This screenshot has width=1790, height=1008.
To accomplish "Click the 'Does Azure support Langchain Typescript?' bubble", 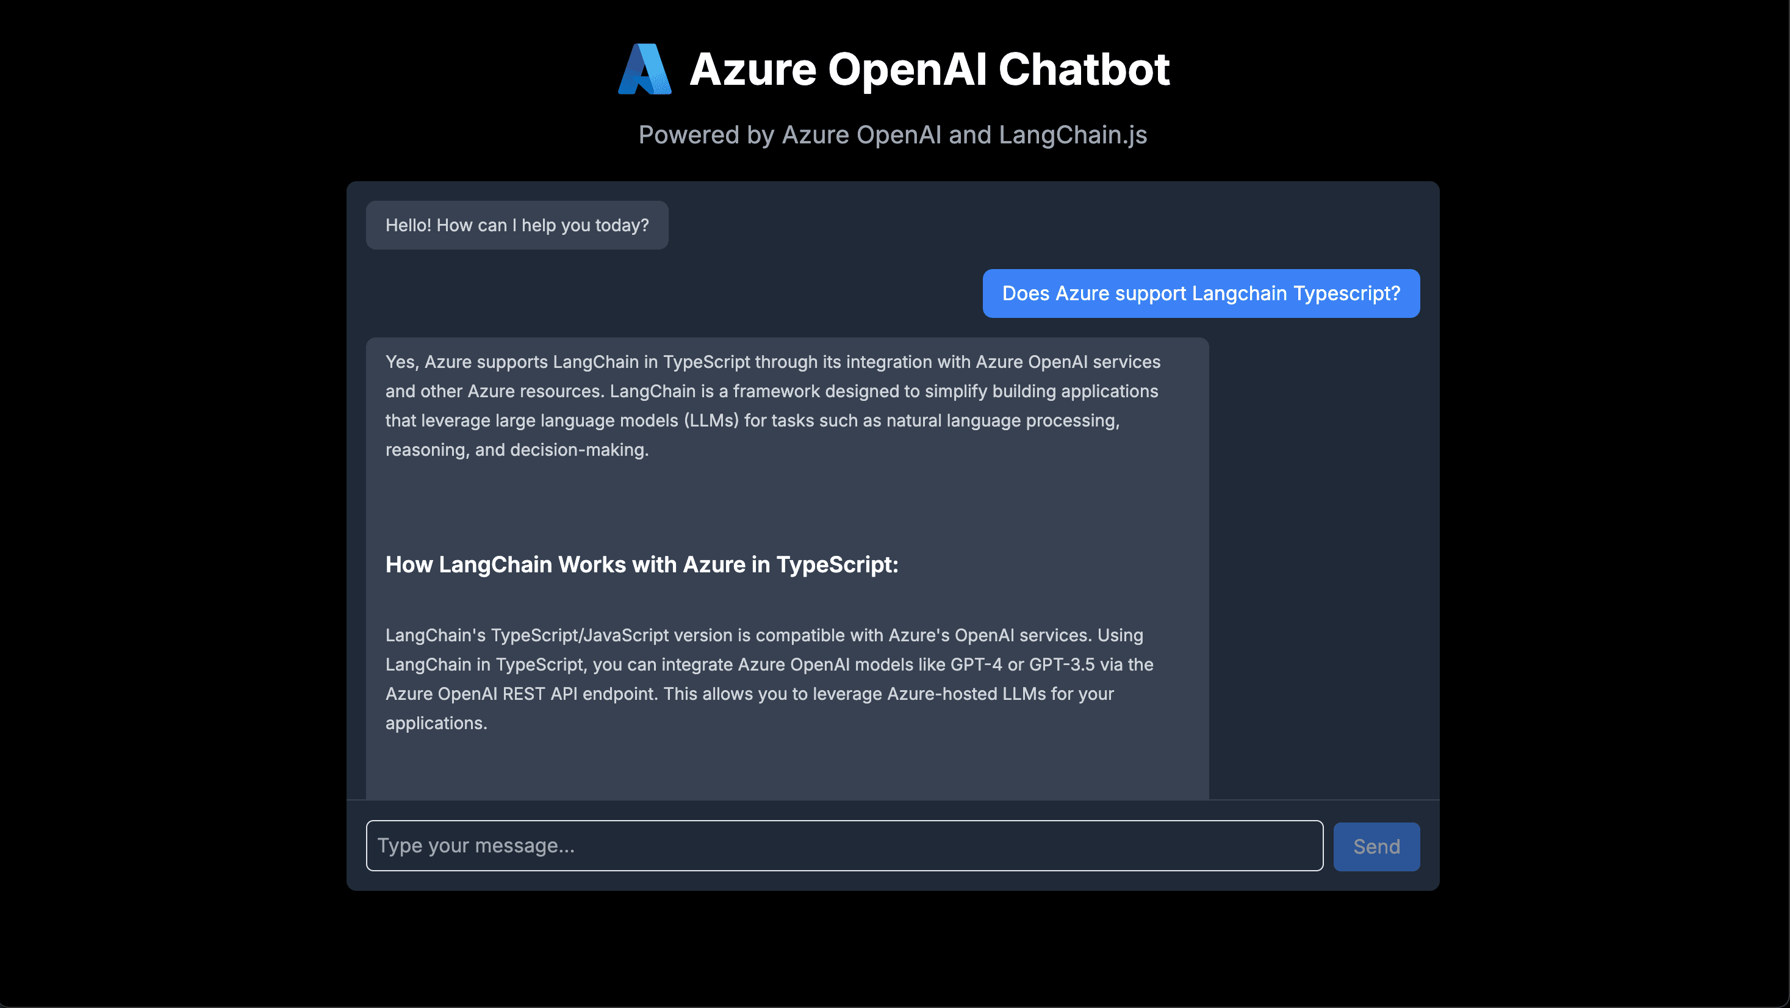I will click(x=1201, y=293).
